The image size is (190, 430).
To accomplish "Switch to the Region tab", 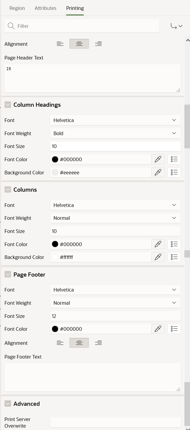I will coord(17,8).
